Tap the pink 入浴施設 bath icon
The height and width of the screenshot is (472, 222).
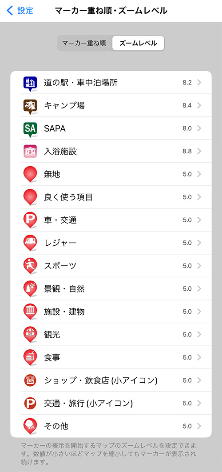pos(30,151)
